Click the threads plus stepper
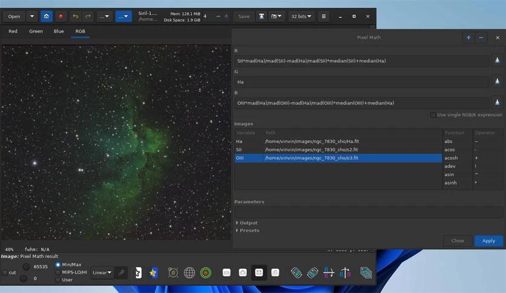Viewport: 506px width, 293px height. (x=226, y=16)
